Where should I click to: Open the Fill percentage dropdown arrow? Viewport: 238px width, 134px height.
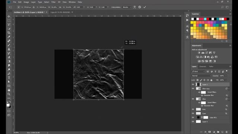[x=226, y=80]
